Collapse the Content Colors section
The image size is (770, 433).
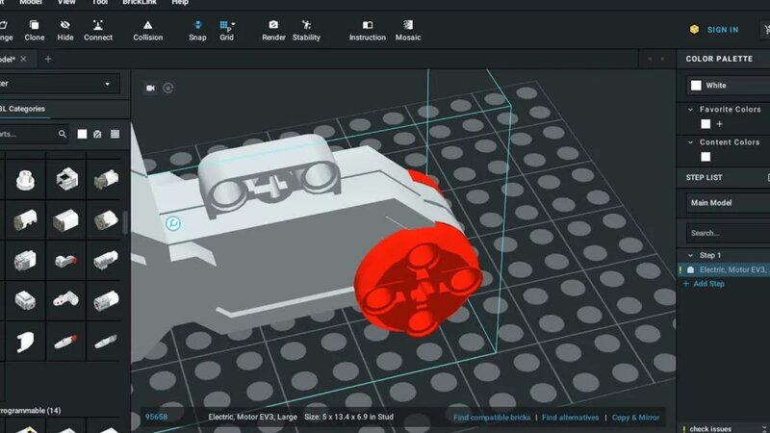click(x=690, y=142)
